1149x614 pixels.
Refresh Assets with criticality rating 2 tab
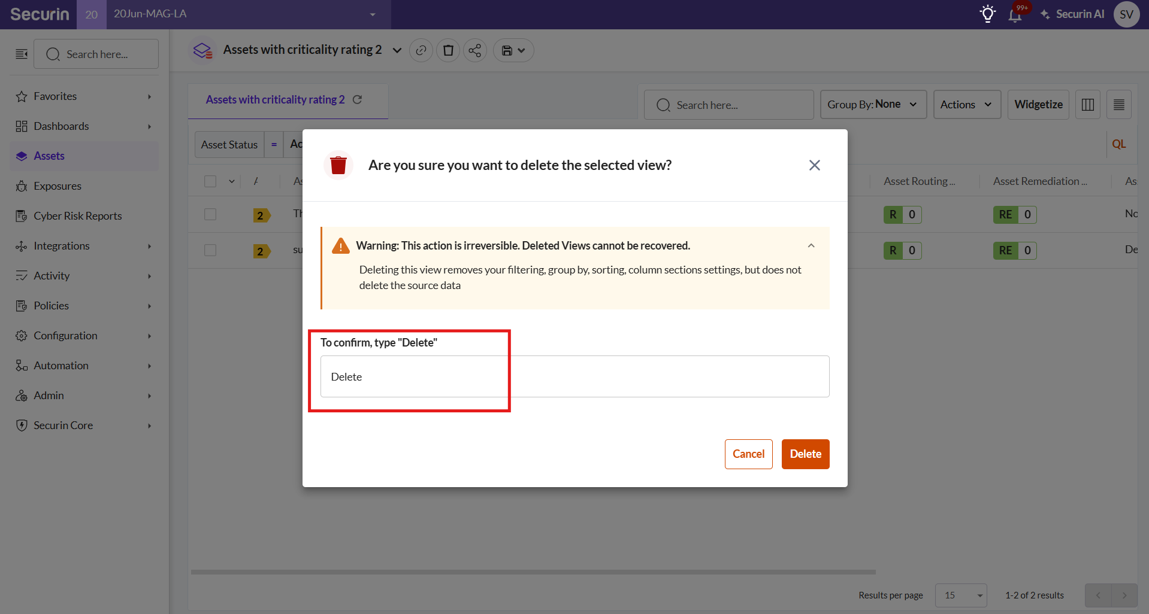[357, 99]
